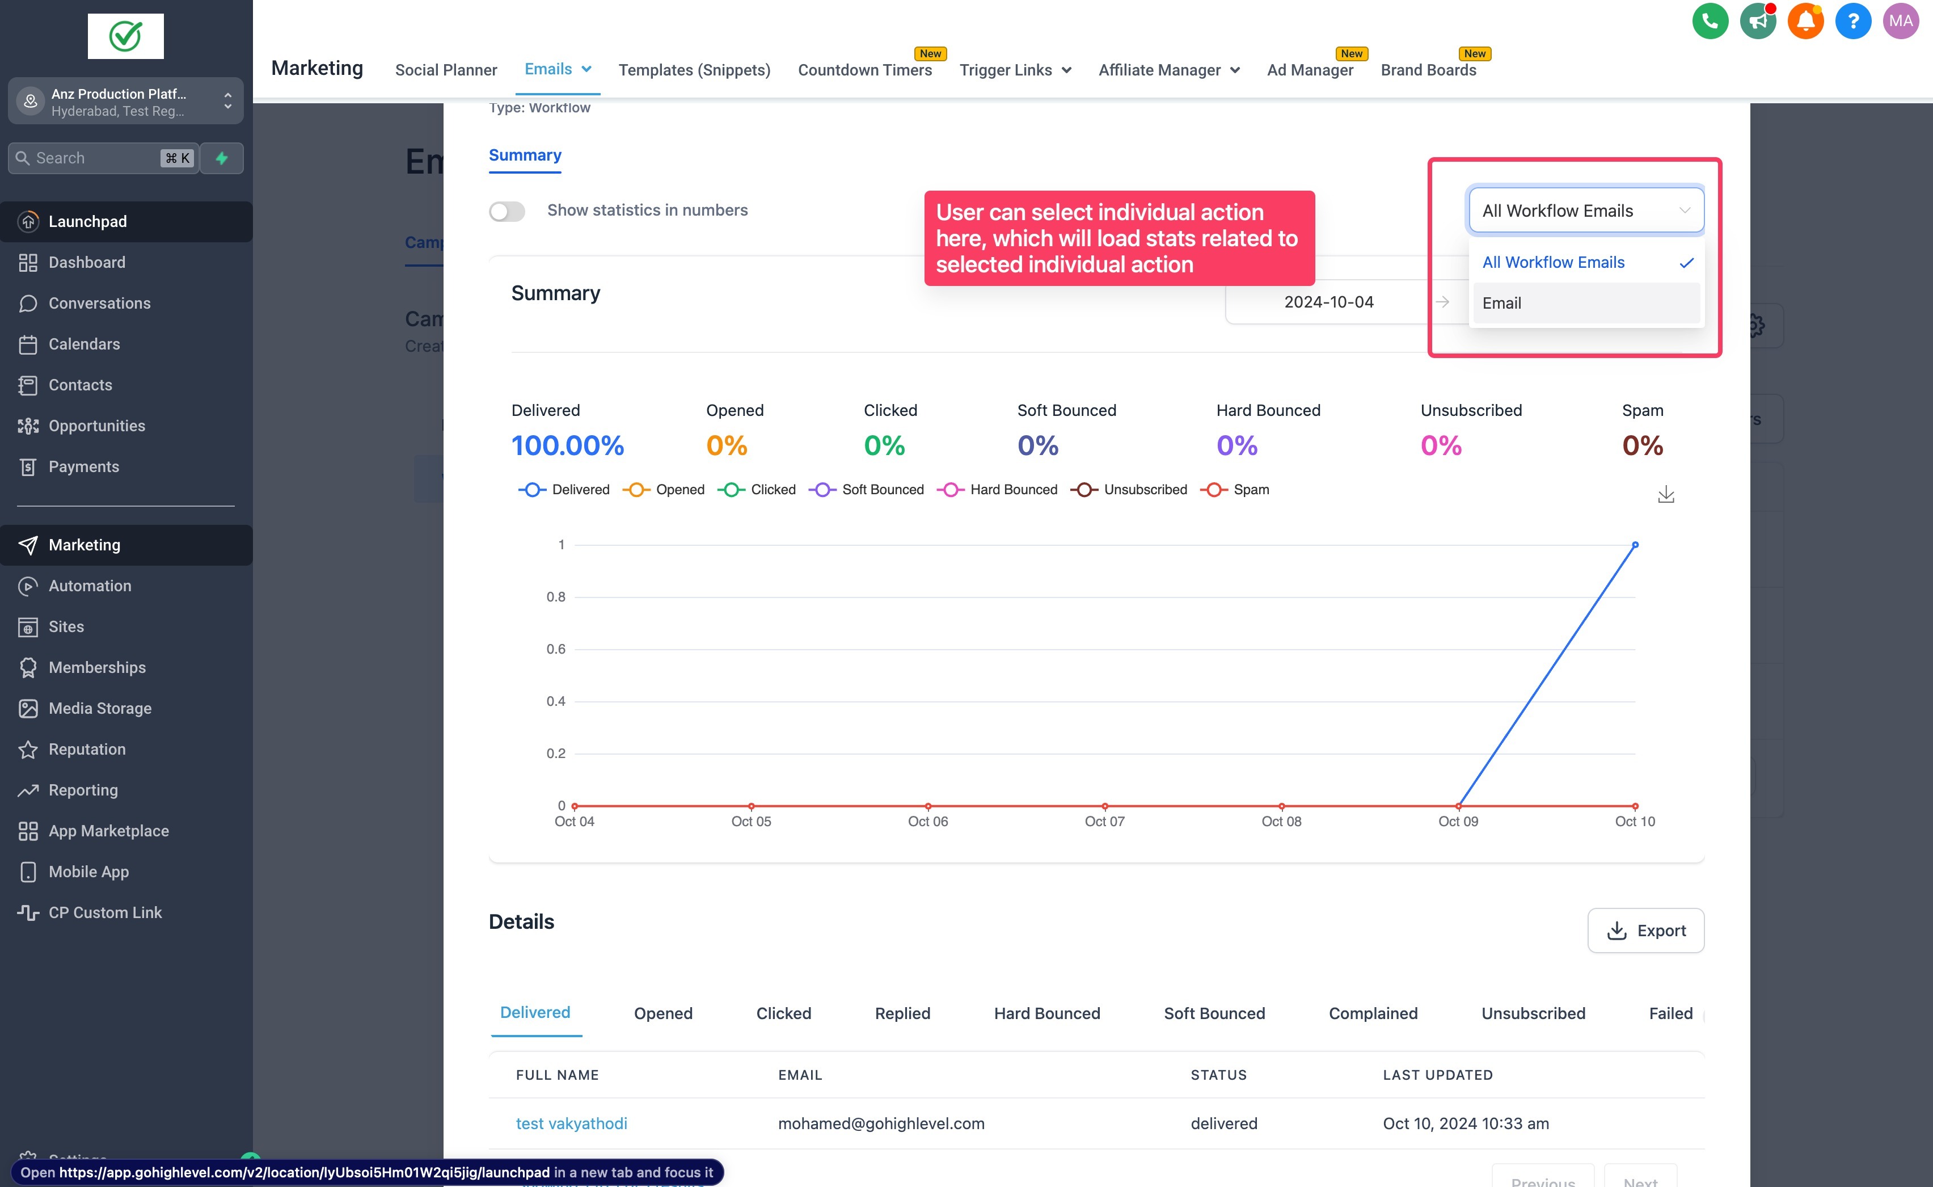Click the notification bell icon
This screenshot has height=1187, width=1933.
1805,21
